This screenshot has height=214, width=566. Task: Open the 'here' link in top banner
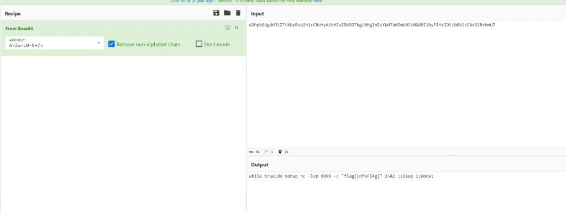(317, 2)
